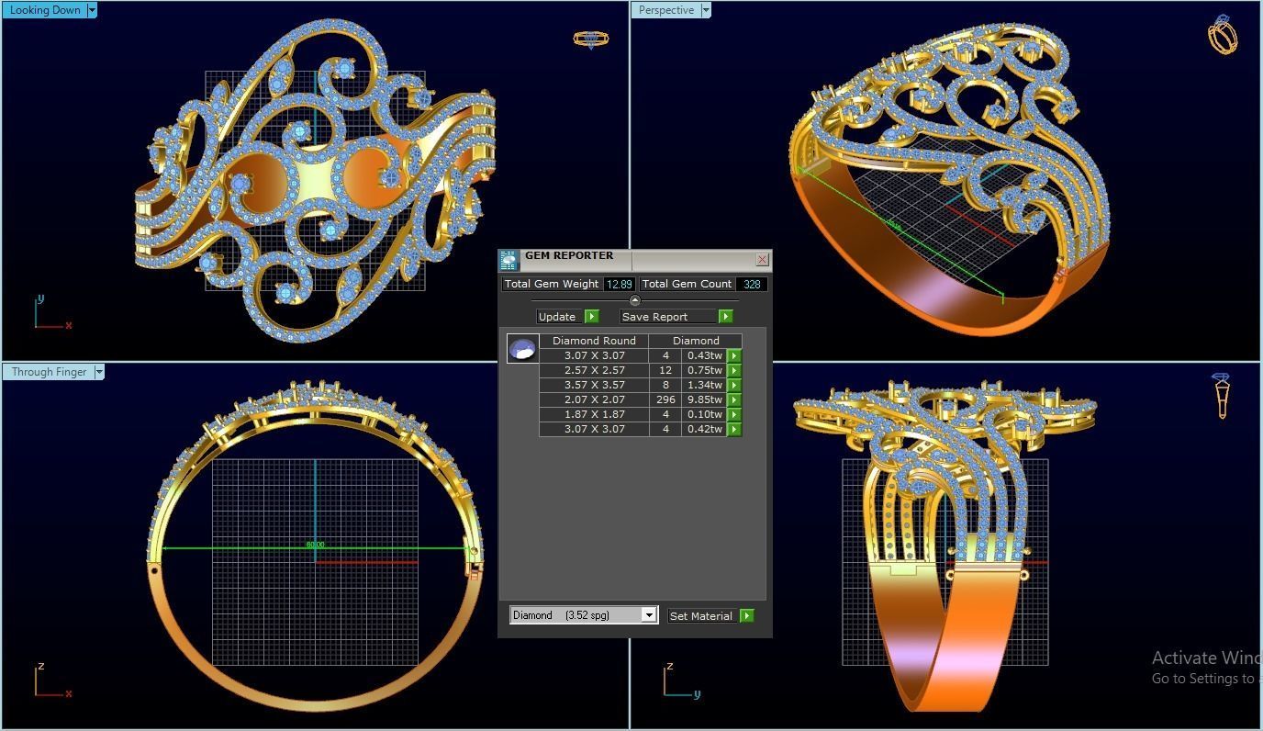
Task: Select the 1.87 X 1.87 size cell
Action: pyautogui.click(x=594, y=414)
